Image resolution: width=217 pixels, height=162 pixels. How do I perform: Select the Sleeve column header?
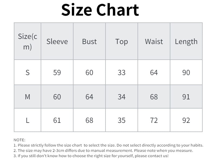[57, 42]
